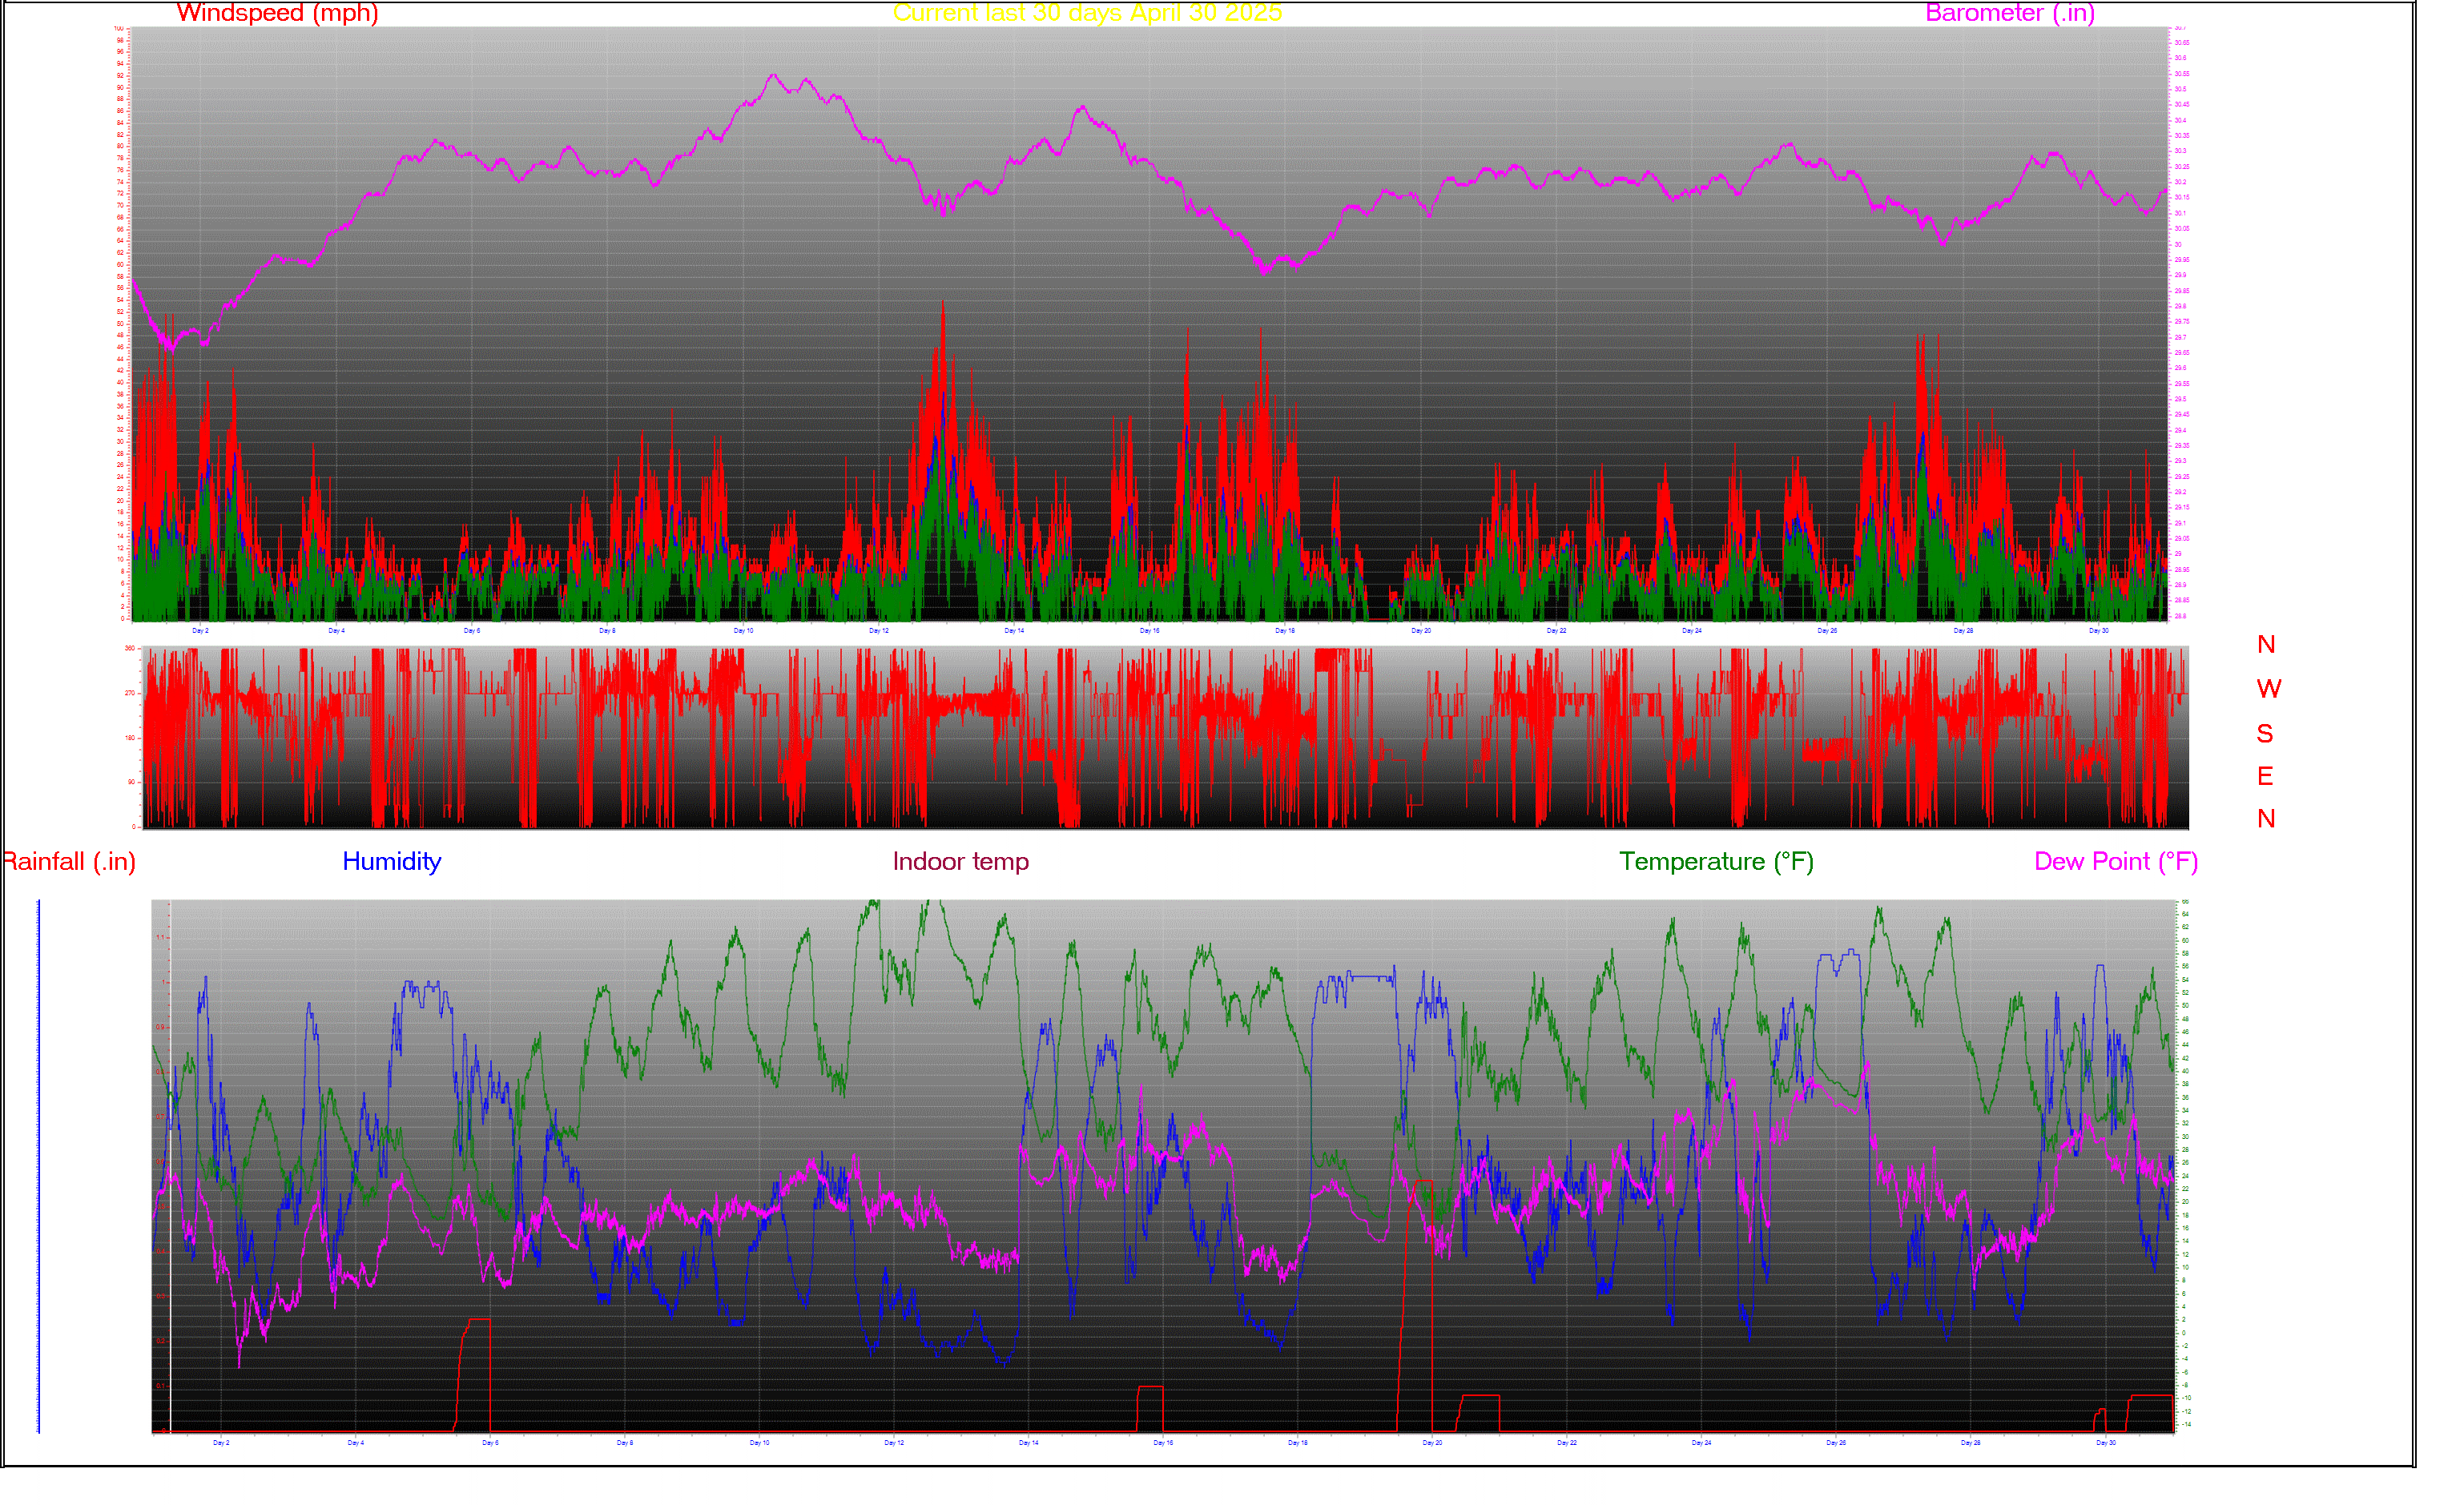The height and width of the screenshot is (1505, 2464).
Task: Click Day 6 under the windspeed chart
Action: pyautogui.click(x=471, y=631)
